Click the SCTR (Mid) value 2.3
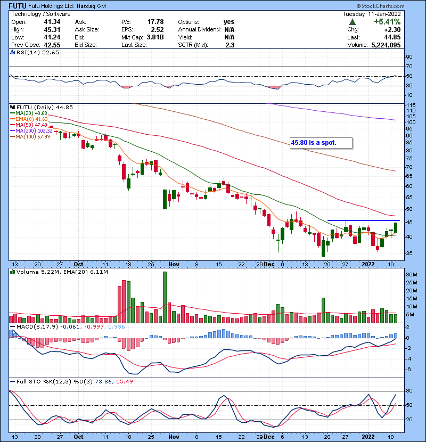The height and width of the screenshot is (442, 426). [230, 45]
